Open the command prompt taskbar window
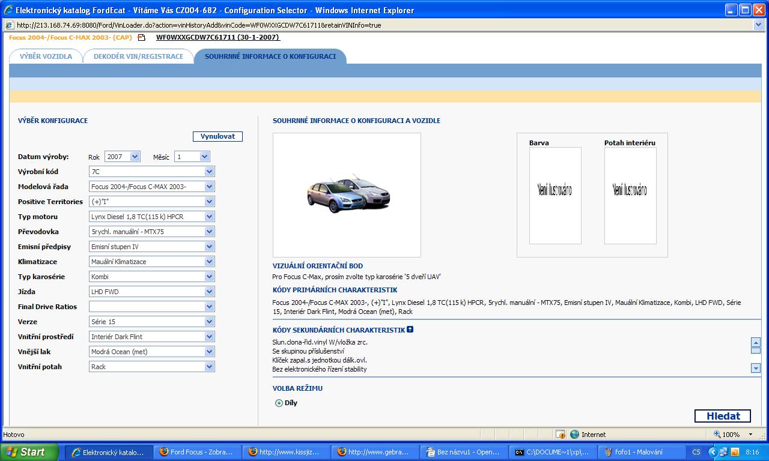The height and width of the screenshot is (461, 769). [552, 452]
